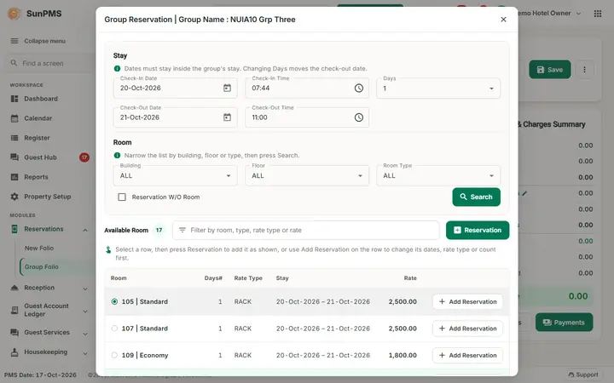Click the Guest Hub sidebar icon
This screenshot has width=614, height=383.
14,157
